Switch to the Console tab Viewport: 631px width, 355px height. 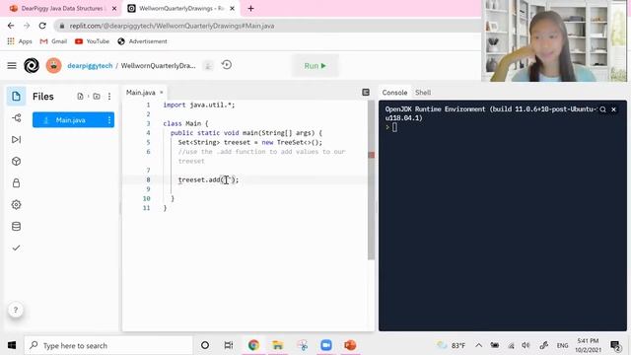(x=394, y=93)
